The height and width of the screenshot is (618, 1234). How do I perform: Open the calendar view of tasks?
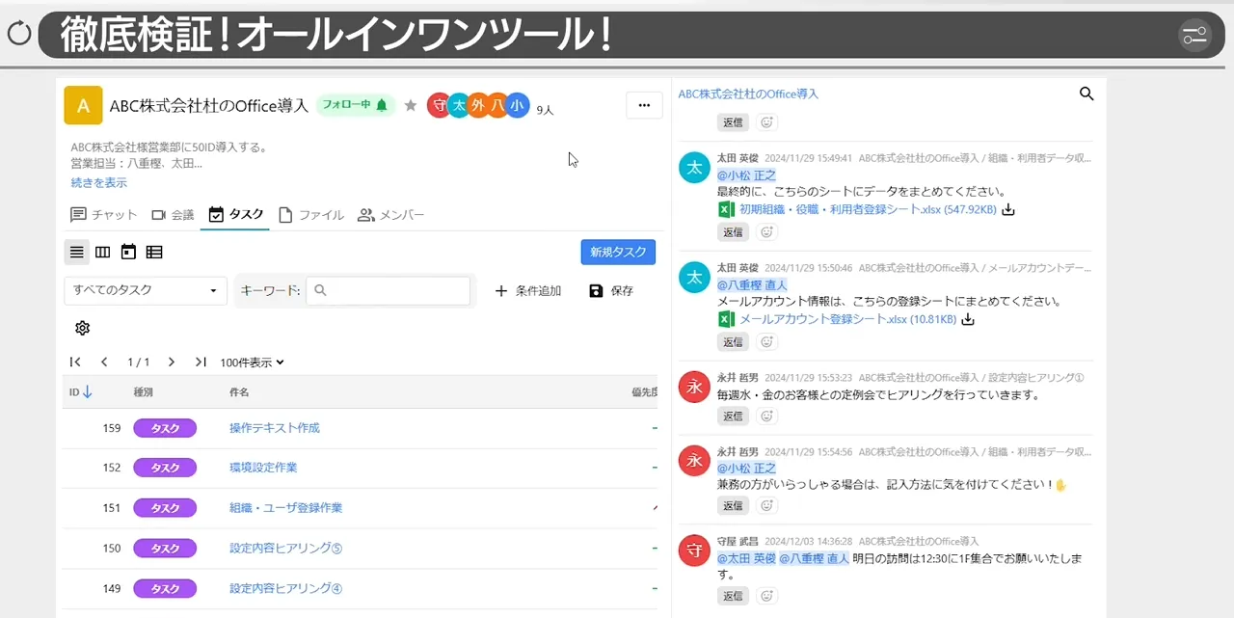click(x=129, y=252)
